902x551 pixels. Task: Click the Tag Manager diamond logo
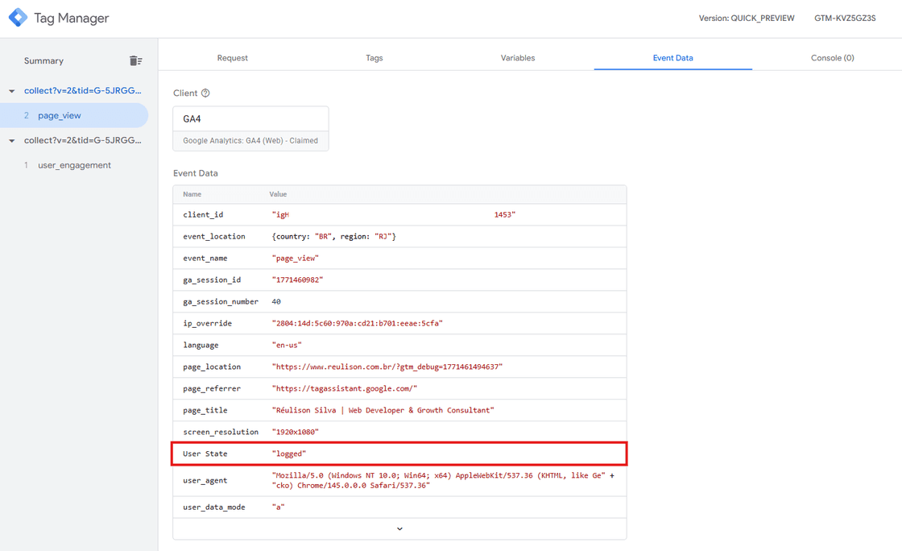point(19,17)
